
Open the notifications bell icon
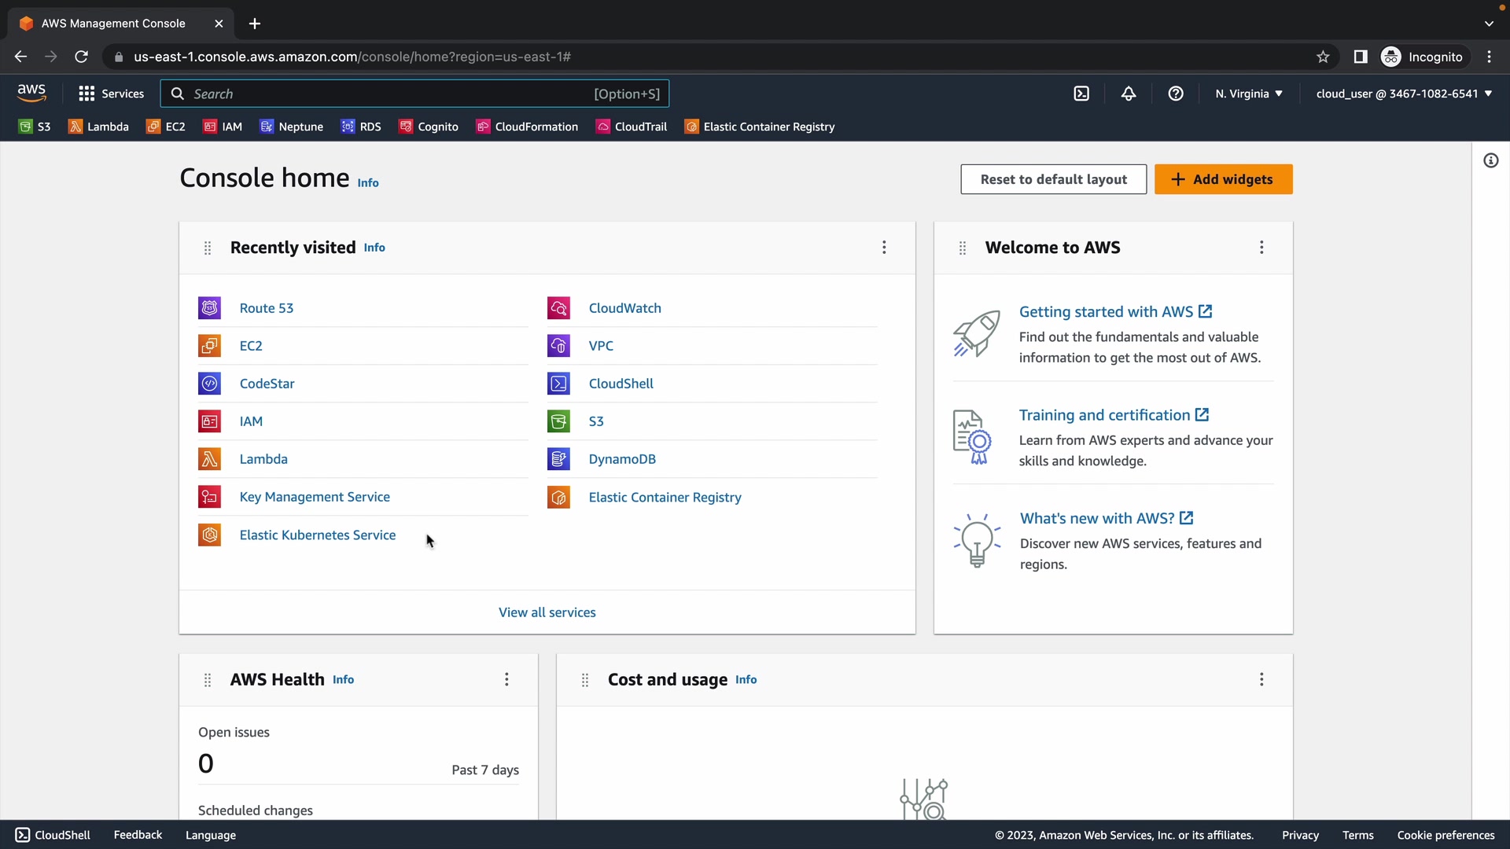1129,94
